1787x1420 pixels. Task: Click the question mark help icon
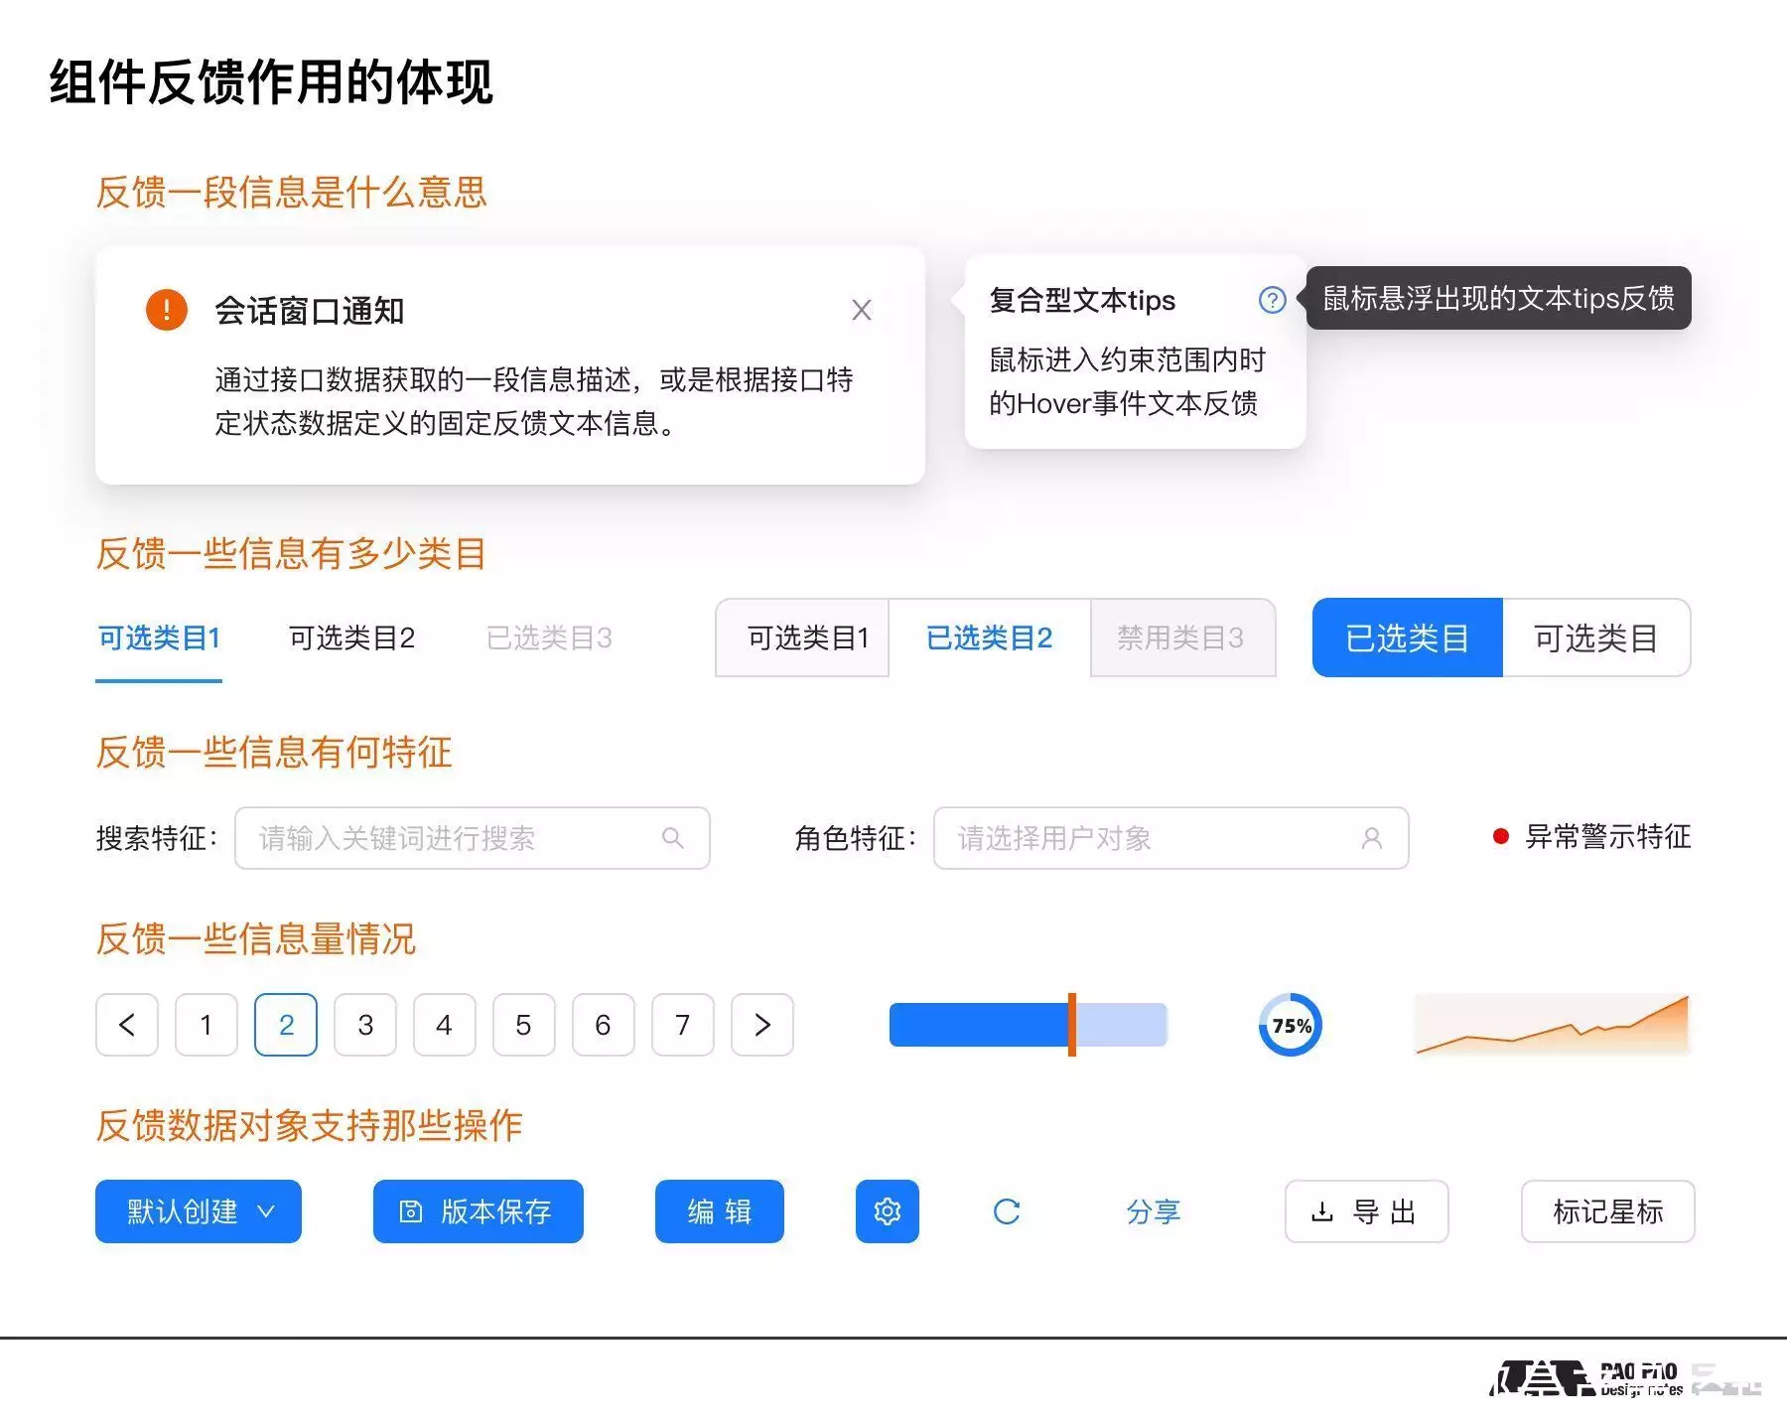pos(1271,300)
